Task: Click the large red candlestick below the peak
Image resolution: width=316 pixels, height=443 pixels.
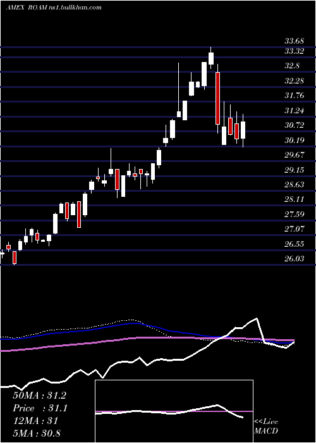Action: (217, 98)
